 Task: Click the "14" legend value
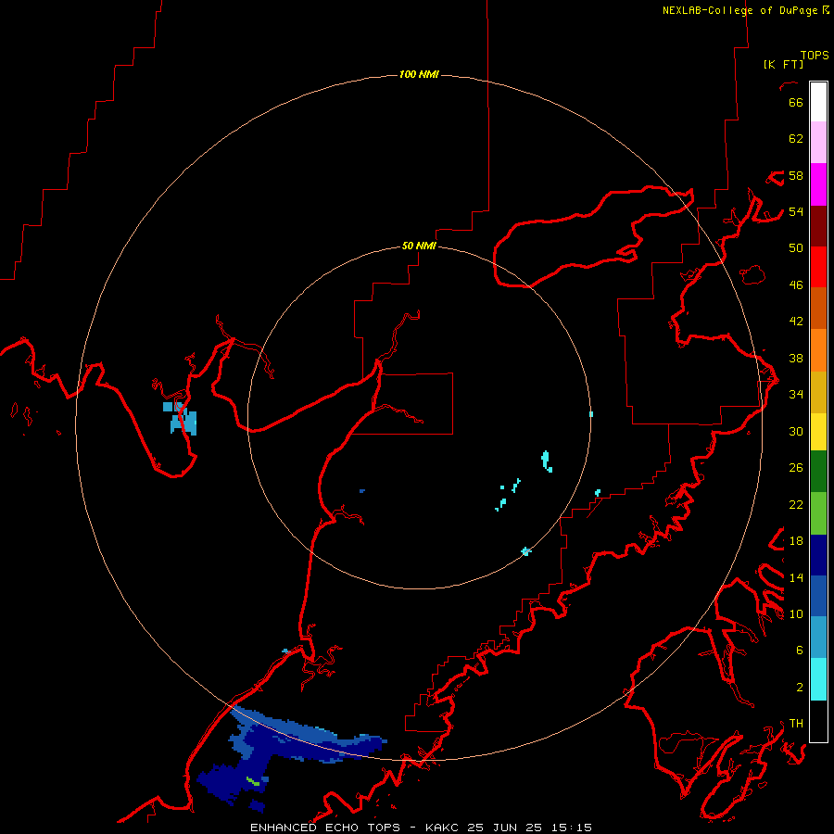pyautogui.click(x=796, y=577)
